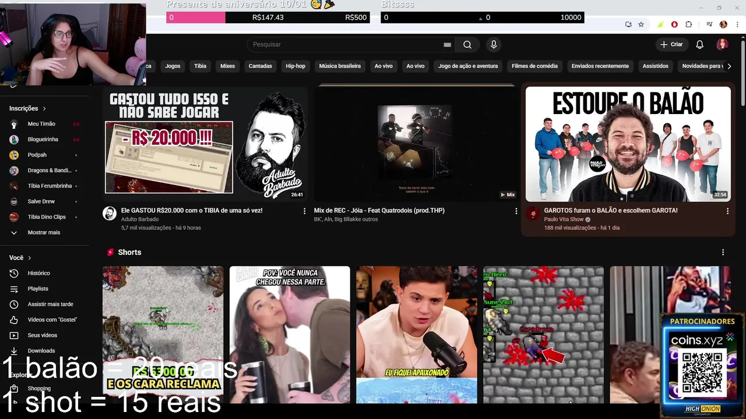Bookmark this page with the star icon

pyautogui.click(x=641, y=24)
